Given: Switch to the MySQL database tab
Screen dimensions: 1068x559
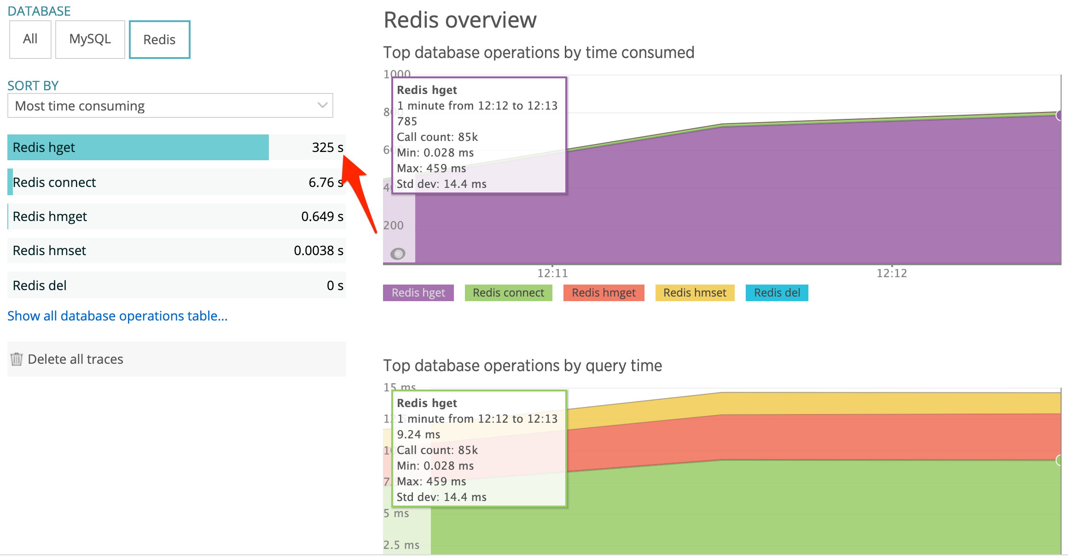Looking at the screenshot, I should 90,40.
